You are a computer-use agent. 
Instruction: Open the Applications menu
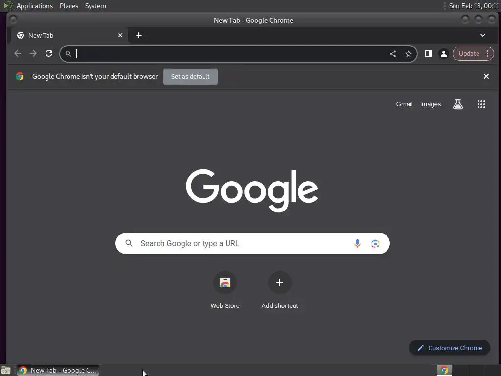click(35, 6)
